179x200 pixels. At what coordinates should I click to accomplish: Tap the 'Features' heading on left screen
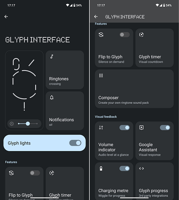[x=11, y=162]
